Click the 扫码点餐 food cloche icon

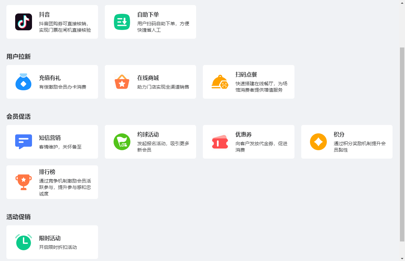220,82
